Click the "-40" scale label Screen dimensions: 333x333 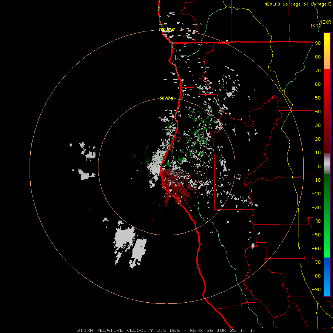pyautogui.click(x=316, y=221)
